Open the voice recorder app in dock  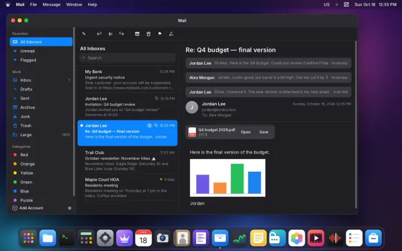coord(335,238)
